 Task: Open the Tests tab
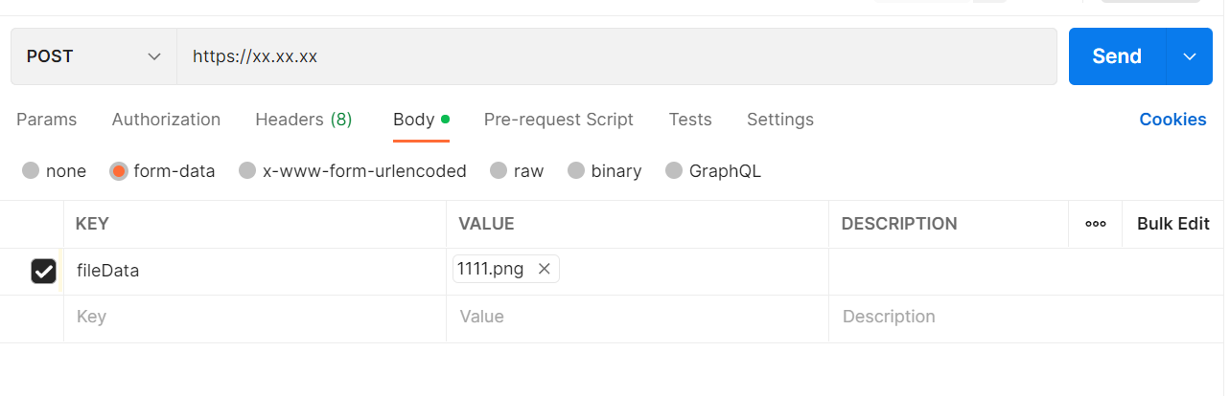[x=690, y=120]
